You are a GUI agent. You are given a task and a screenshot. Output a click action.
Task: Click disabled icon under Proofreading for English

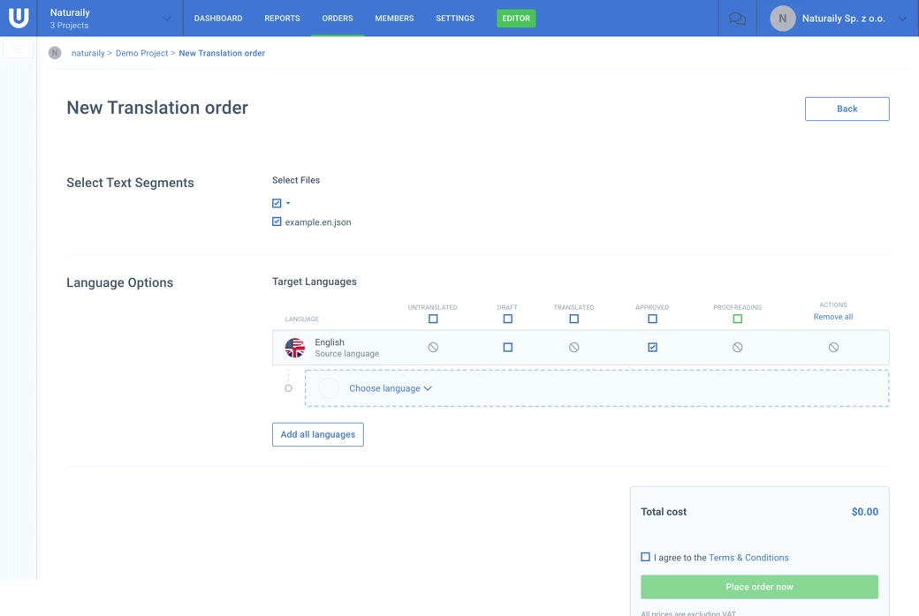pyautogui.click(x=737, y=347)
